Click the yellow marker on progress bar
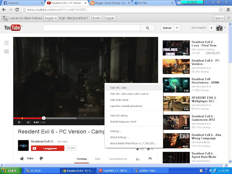Image resolution: width=232 pixels, height=174 pixels. 22,118
